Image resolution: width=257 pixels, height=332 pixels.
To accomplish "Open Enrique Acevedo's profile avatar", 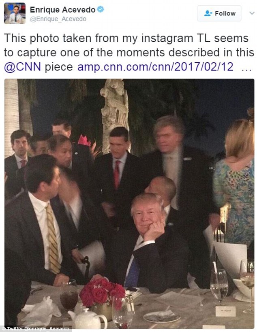I will point(15,13).
